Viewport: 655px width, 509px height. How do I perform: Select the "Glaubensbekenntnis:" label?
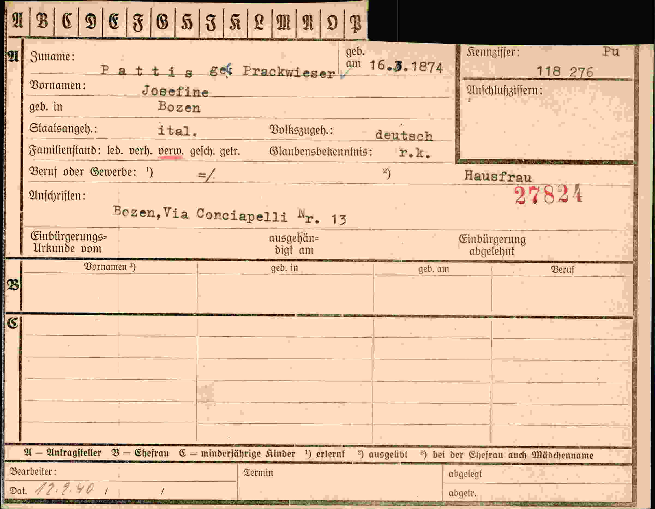[x=321, y=151]
